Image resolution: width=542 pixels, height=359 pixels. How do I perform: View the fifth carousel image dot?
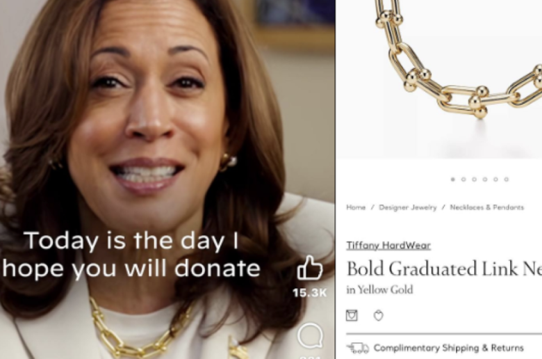pyautogui.click(x=495, y=179)
